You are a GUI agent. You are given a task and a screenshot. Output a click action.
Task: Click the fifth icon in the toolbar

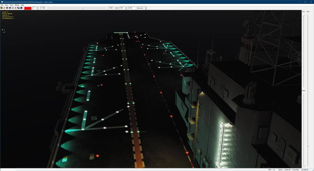coord(13,8)
